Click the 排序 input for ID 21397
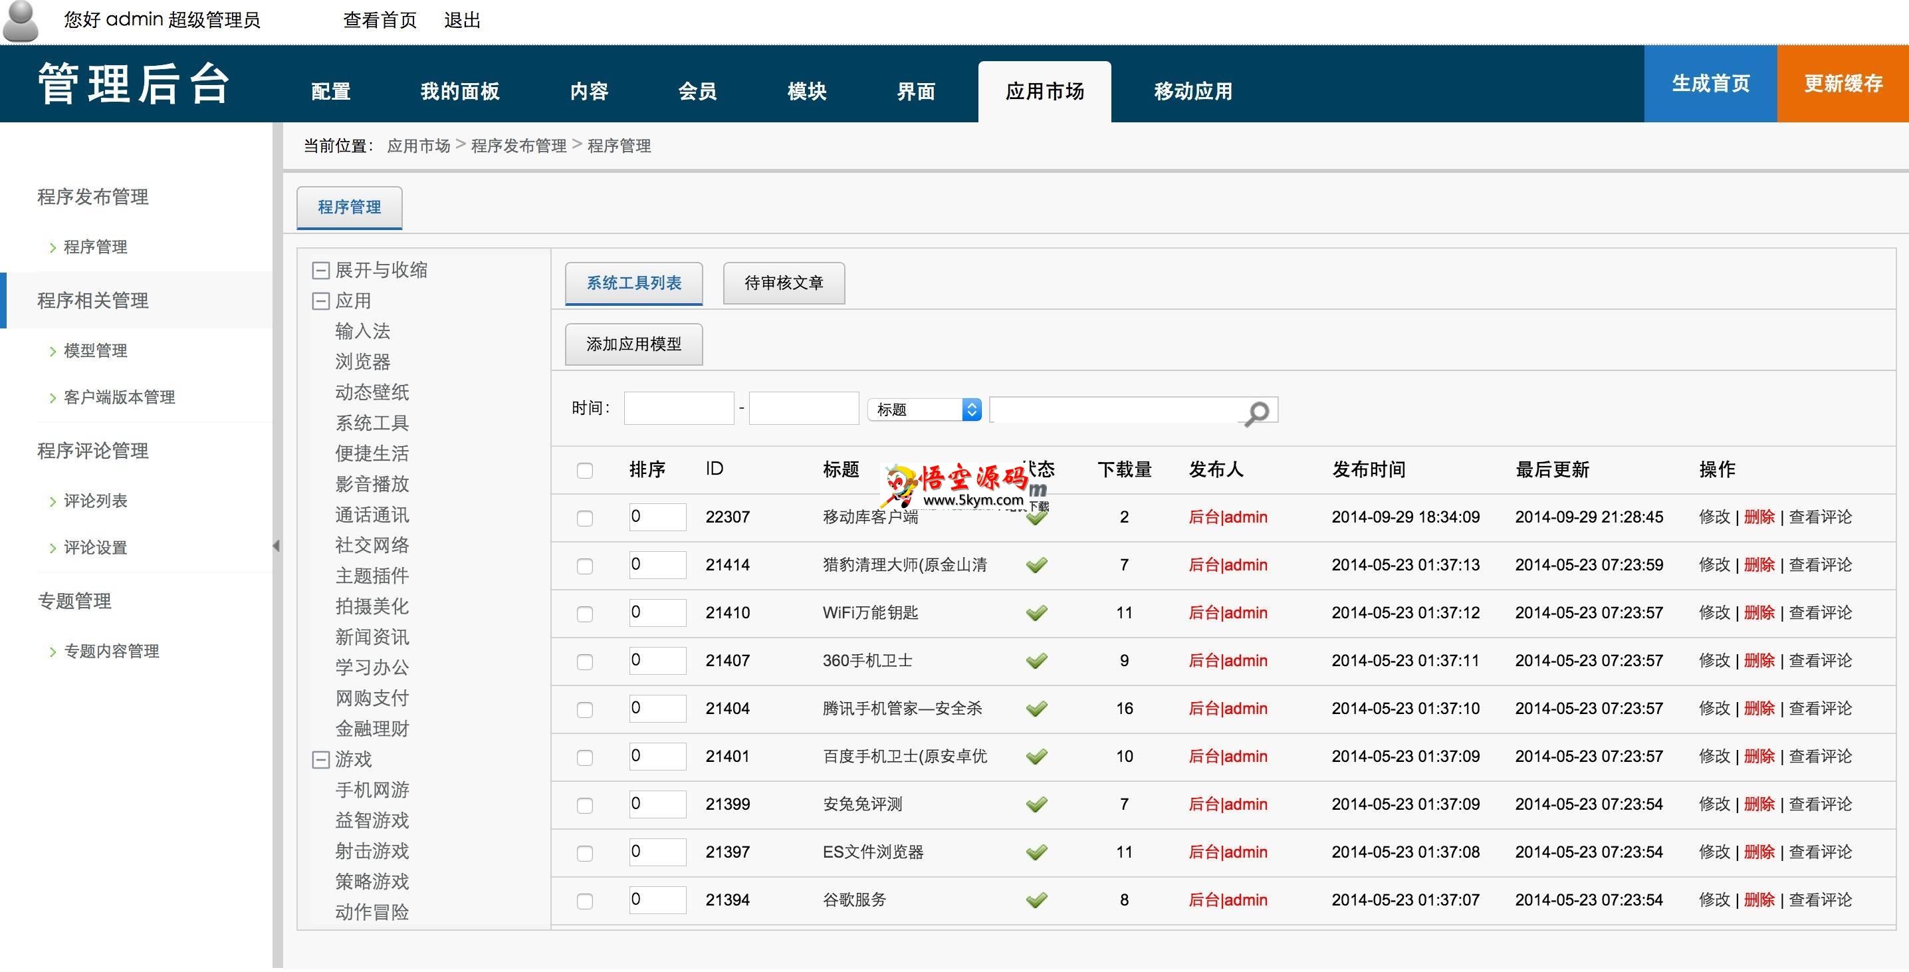 [x=657, y=852]
